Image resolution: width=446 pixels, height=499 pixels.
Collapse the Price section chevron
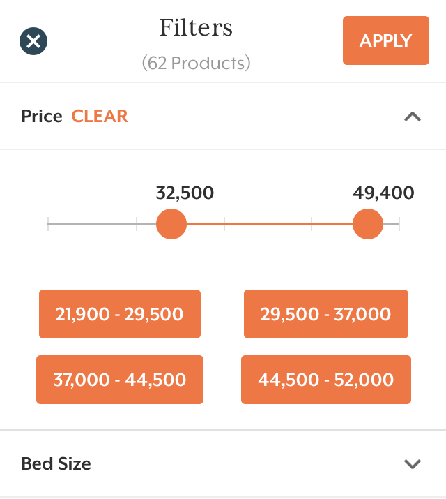[413, 117]
